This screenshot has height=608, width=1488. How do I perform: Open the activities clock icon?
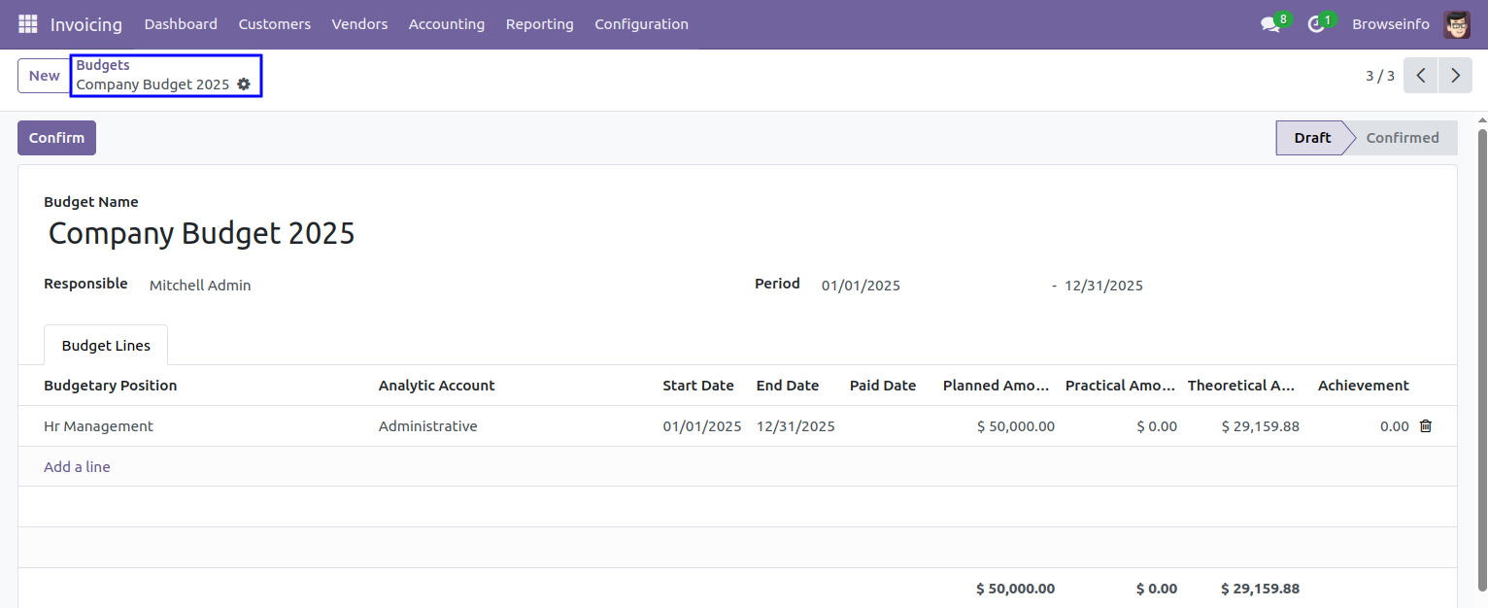click(x=1316, y=24)
